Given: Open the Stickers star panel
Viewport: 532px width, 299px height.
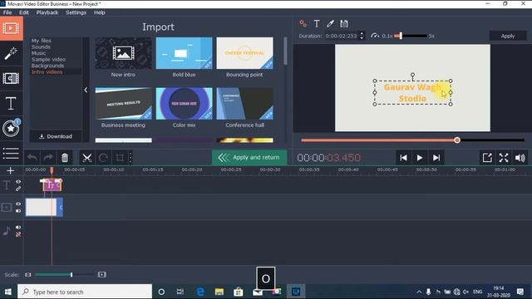Looking at the screenshot, I should (11, 128).
